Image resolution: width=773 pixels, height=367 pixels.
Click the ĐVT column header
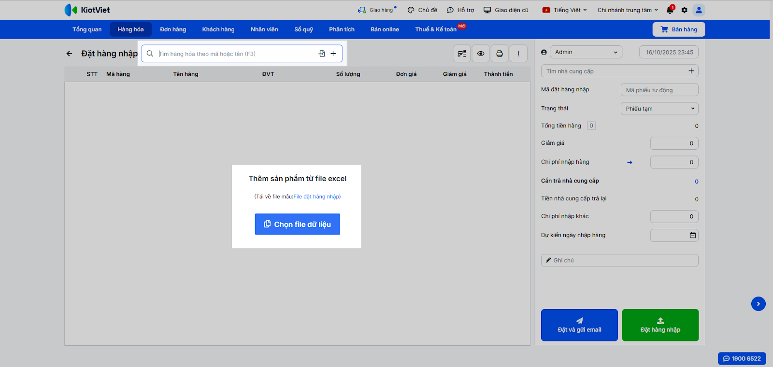(x=268, y=74)
